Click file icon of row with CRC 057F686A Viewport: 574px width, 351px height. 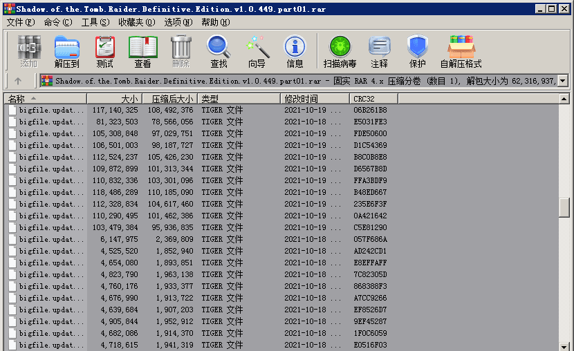(12, 239)
